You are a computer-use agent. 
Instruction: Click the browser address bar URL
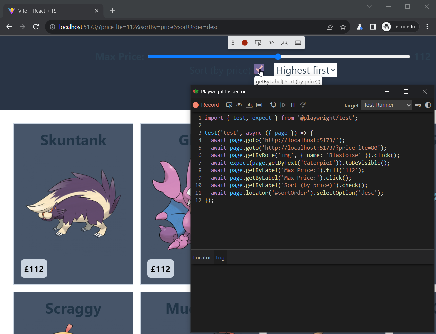pyautogui.click(x=139, y=27)
